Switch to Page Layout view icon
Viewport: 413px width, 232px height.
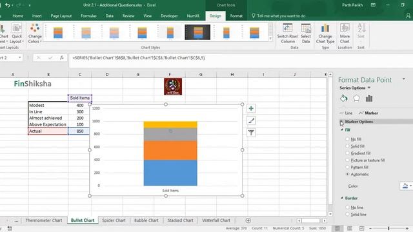click(350, 228)
